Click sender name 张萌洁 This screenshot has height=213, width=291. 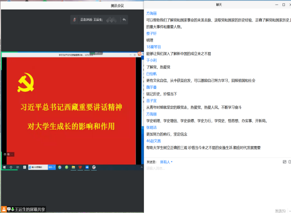point(152,127)
